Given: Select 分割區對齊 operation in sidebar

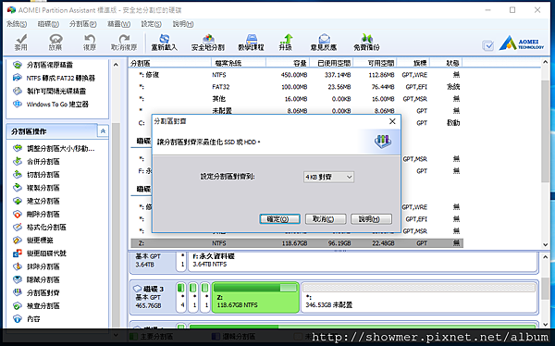Looking at the screenshot, I should pyautogui.click(x=36, y=292).
